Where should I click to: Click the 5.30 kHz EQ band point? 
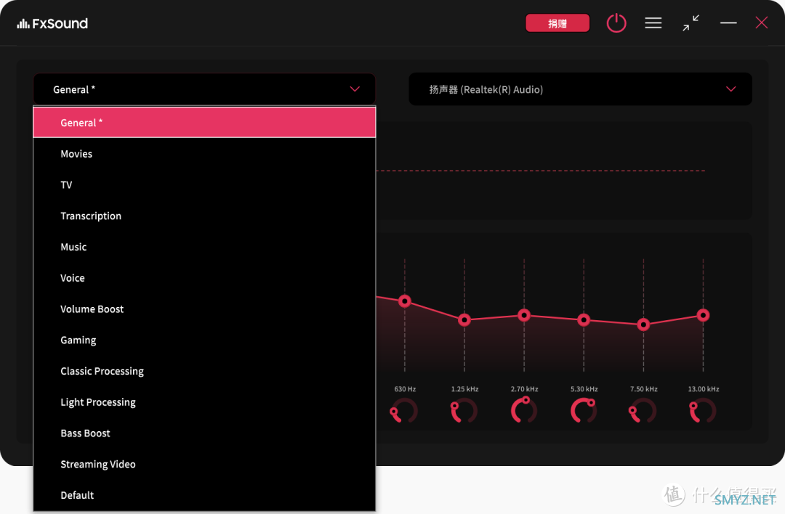583,319
